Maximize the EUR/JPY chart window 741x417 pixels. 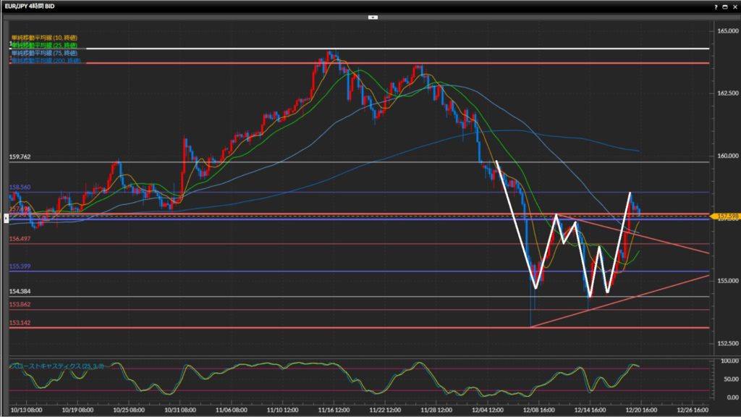tap(725, 7)
